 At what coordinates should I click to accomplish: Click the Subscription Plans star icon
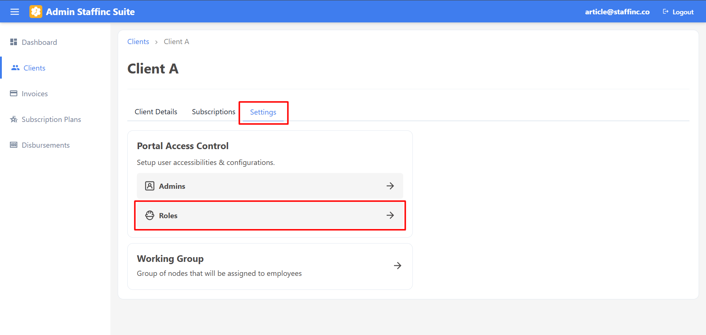[x=14, y=119]
